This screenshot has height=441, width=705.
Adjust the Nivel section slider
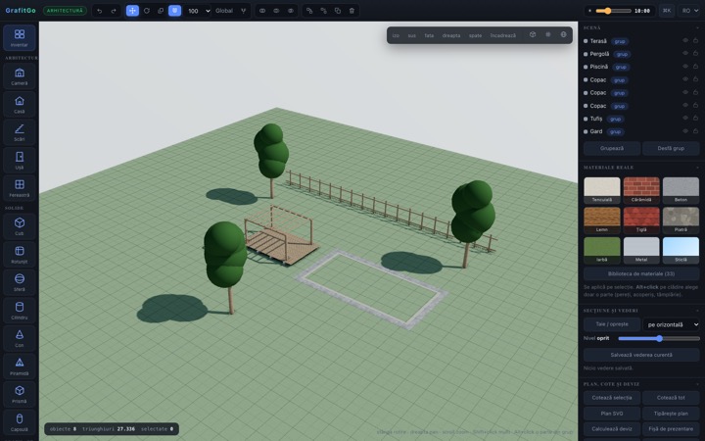point(659,338)
